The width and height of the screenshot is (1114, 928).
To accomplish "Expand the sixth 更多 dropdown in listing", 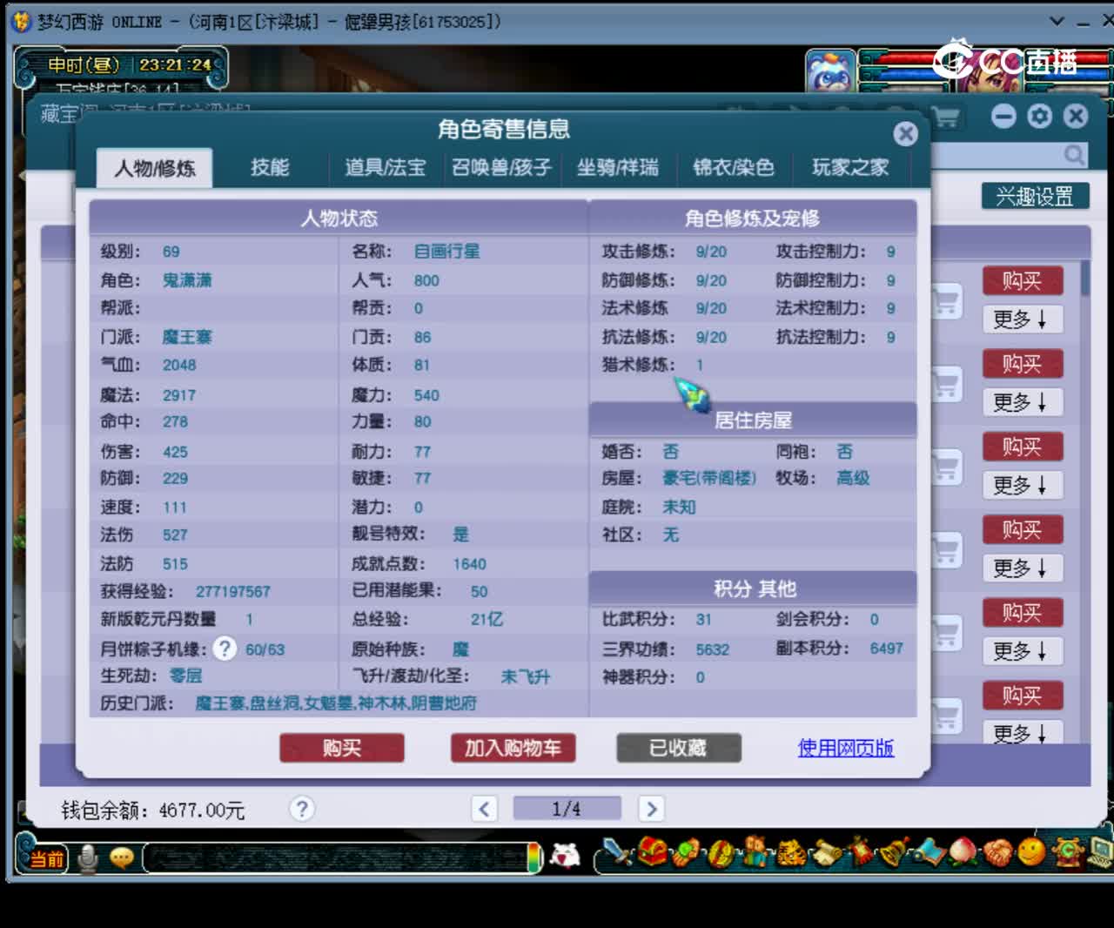I will pyautogui.click(x=1023, y=733).
